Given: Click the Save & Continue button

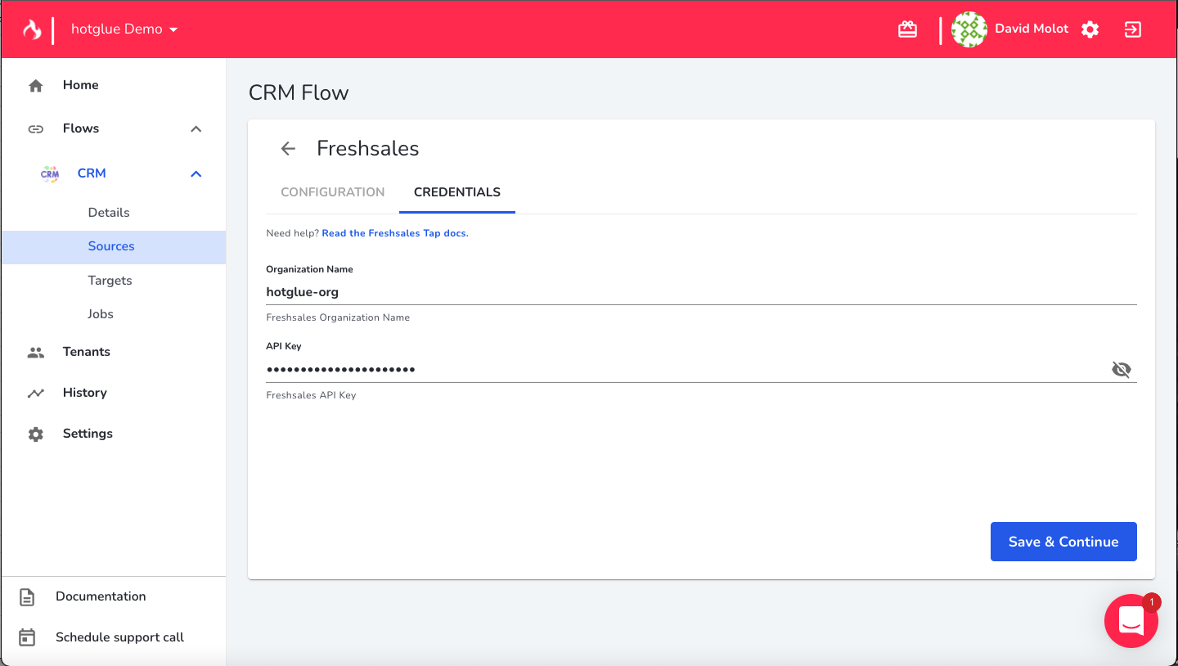Looking at the screenshot, I should click(1063, 542).
